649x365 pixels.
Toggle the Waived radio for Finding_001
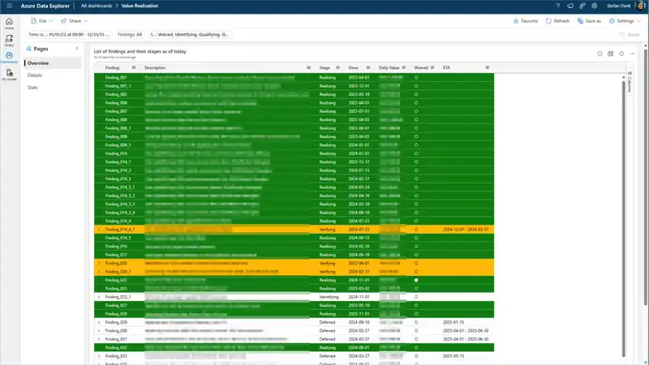[416, 77]
